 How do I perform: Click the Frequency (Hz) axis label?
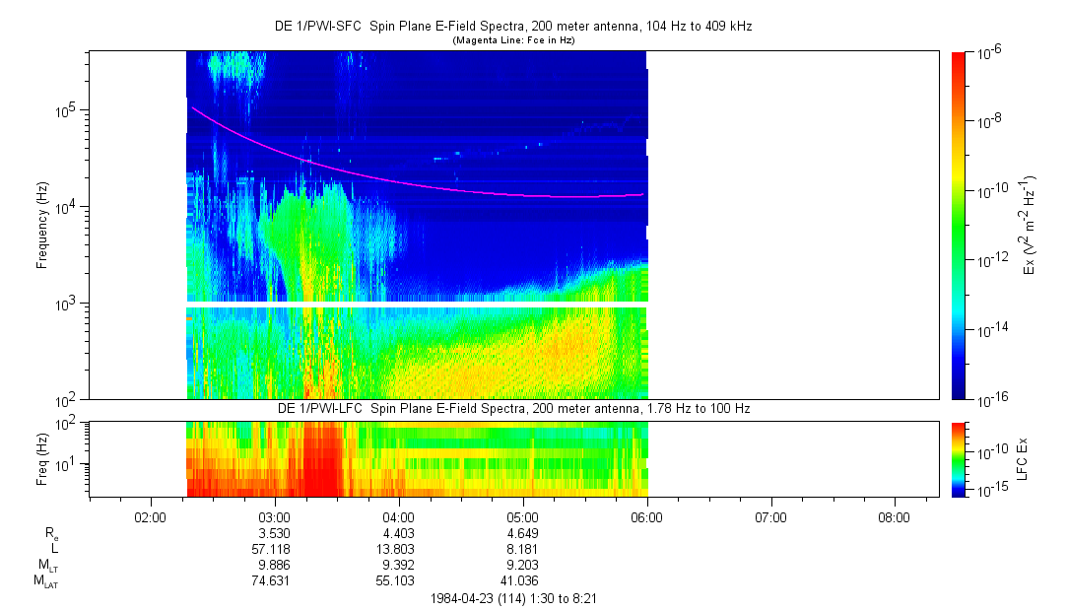click(x=42, y=226)
